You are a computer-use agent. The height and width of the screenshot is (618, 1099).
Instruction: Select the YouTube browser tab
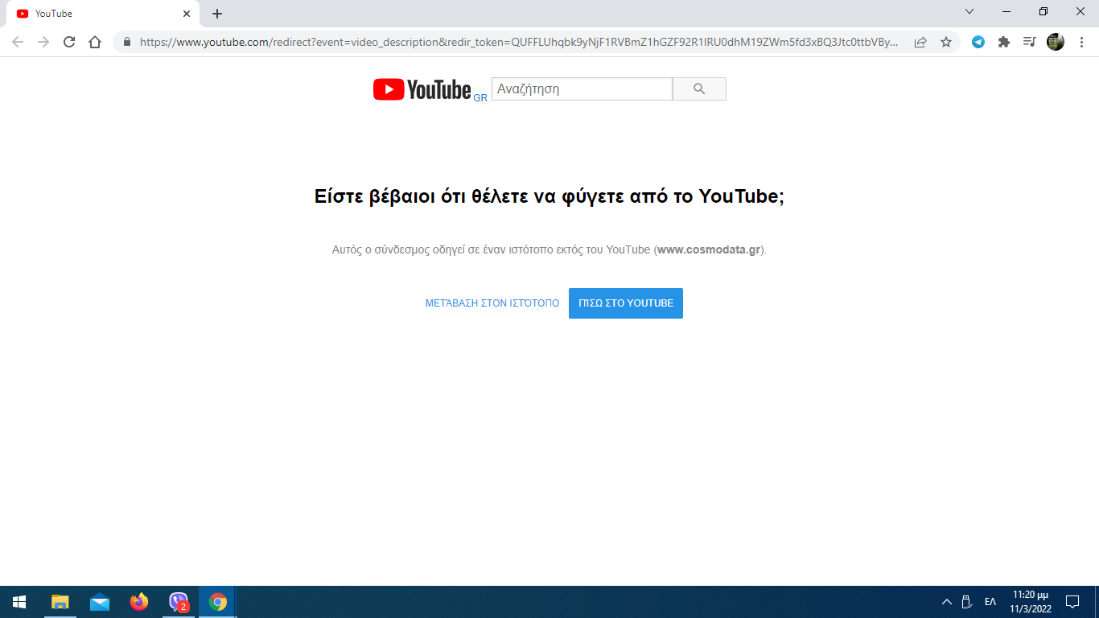pos(102,14)
